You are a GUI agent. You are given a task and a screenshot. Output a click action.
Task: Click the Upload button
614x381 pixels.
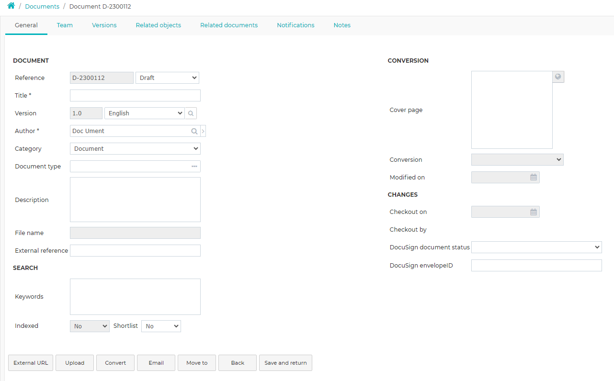(x=75, y=363)
